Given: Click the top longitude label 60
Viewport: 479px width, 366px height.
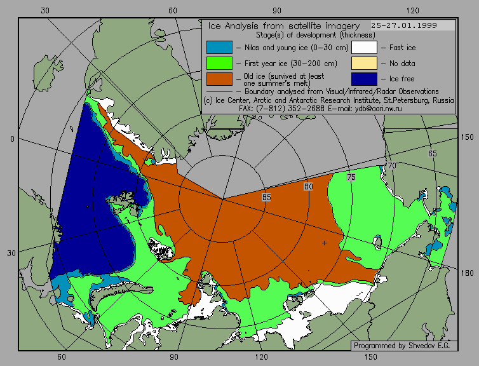Looking at the screenshot, I should [x=173, y=11].
